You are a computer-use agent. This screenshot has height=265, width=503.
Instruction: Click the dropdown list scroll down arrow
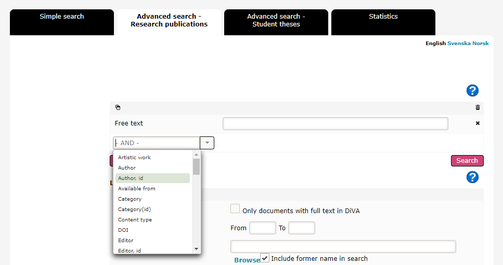point(196,249)
